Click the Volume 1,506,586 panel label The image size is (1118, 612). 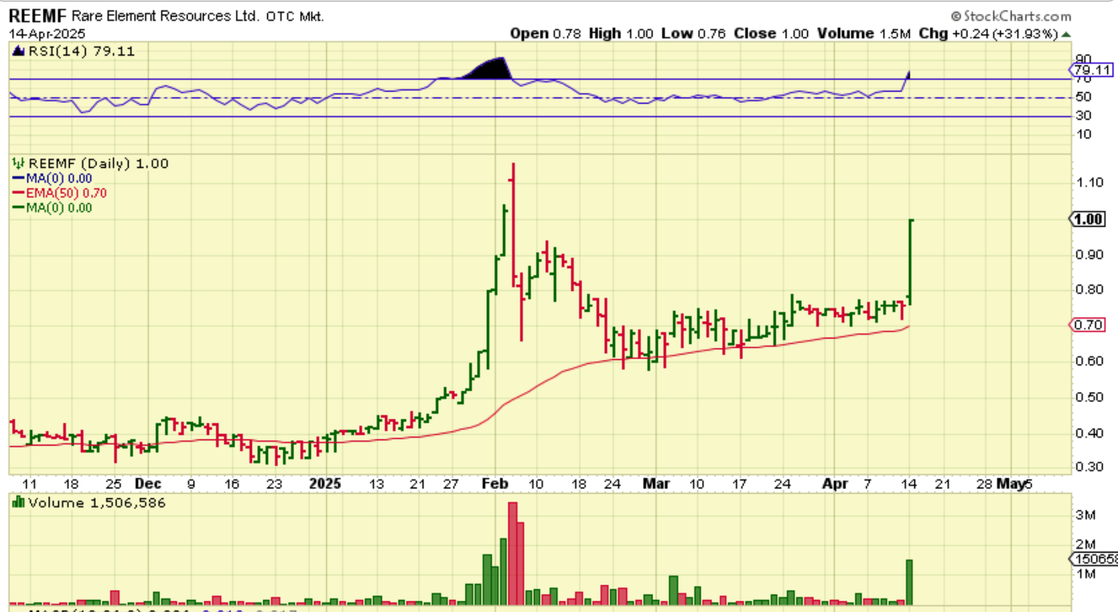point(97,503)
